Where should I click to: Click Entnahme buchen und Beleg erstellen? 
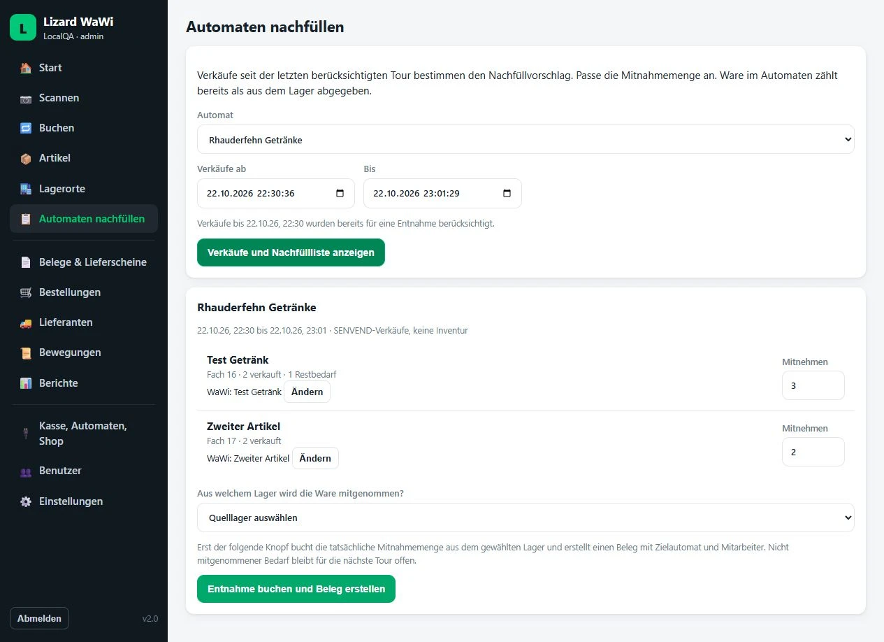click(x=296, y=589)
